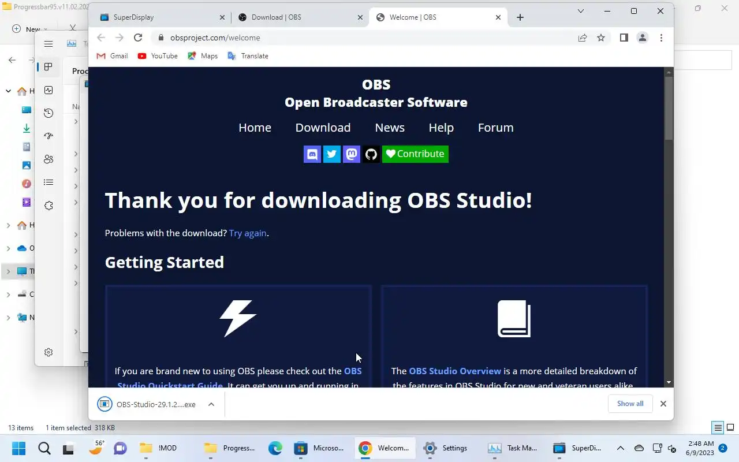Open Windows Start menu

pos(19,448)
